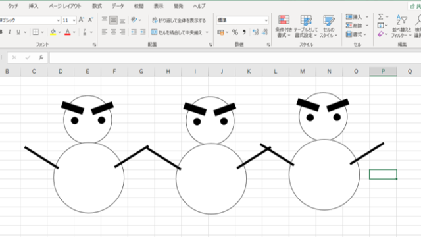421x237 pixels.
Task: Click the insert function fx icon
Action: [41, 57]
